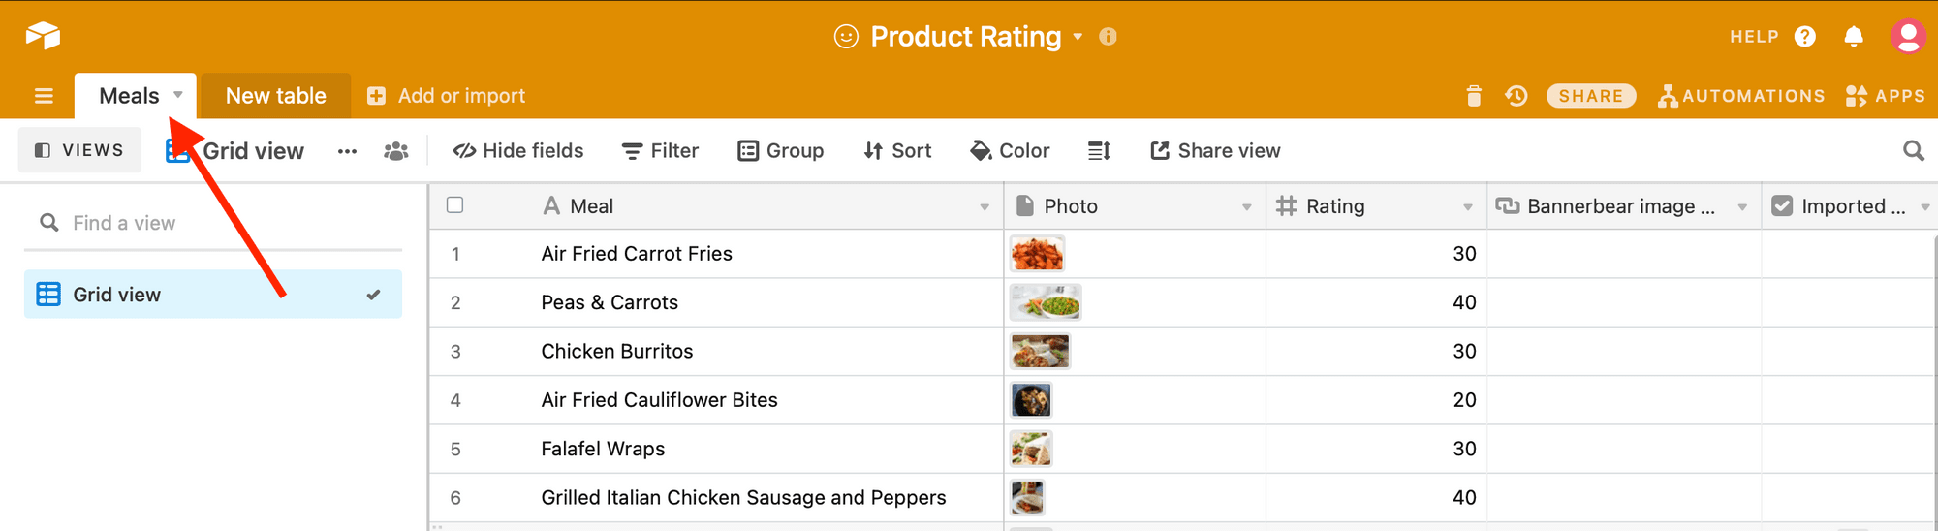Toggle the select-all rows checkbox
Viewport: 1938px width, 531px height.
click(x=455, y=205)
